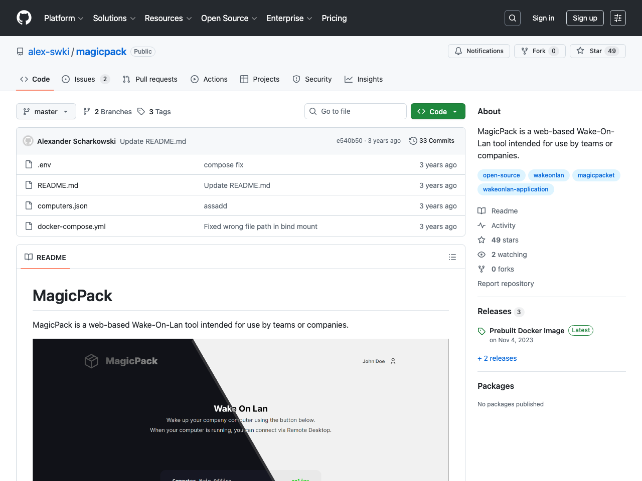Click the commit history clock icon
Viewport: 642px width, 481px height.
(413, 141)
